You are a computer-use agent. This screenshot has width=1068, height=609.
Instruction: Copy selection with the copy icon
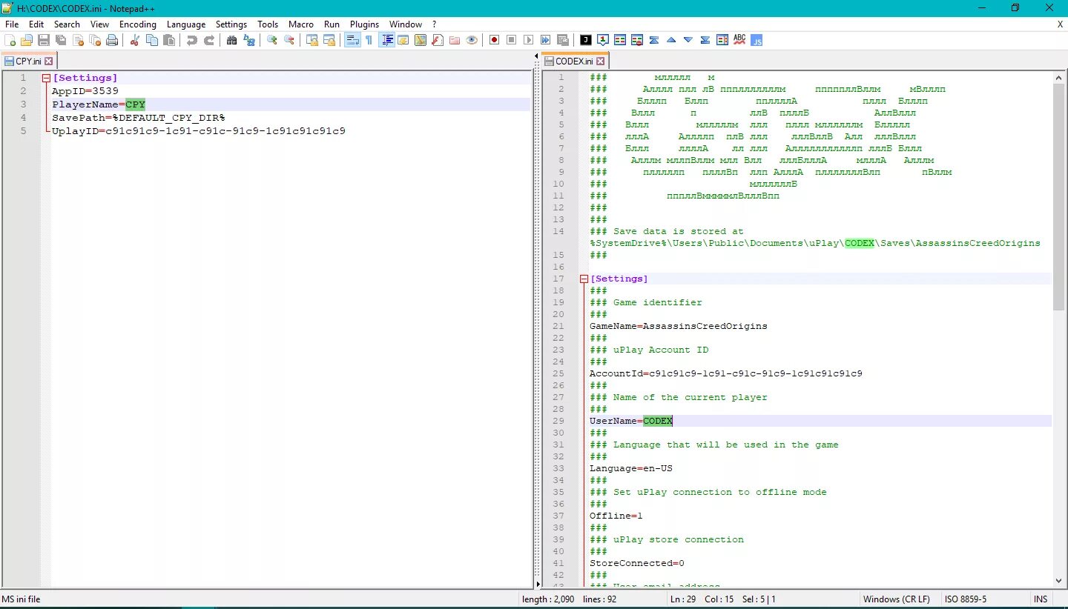151,40
